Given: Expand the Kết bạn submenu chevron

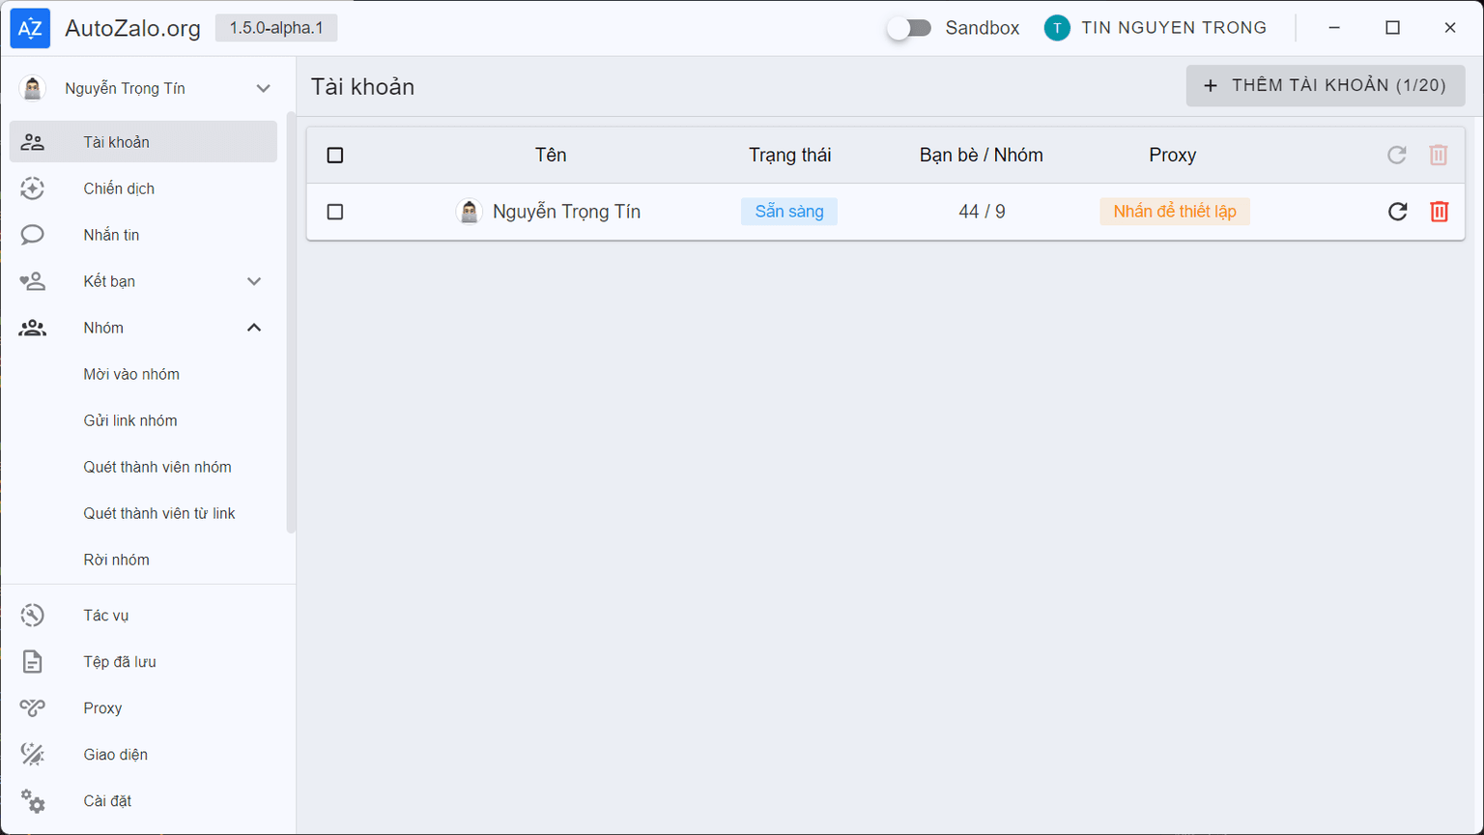Looking at the screenshot, I should coord(254,281).
